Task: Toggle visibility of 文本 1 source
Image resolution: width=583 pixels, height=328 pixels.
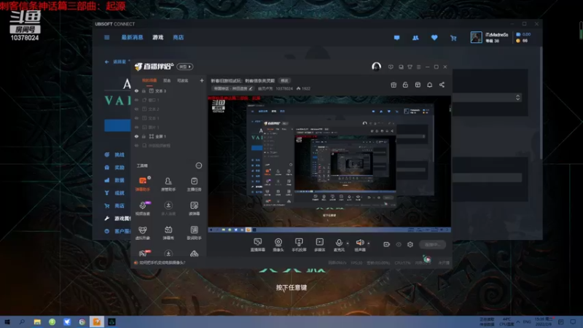Action: pos(136,118)
